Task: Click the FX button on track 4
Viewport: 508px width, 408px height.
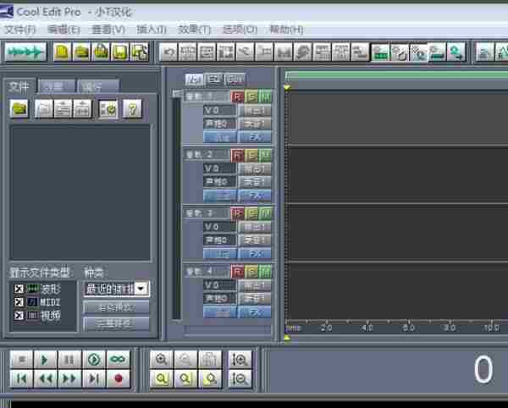Action: (254, 312)
